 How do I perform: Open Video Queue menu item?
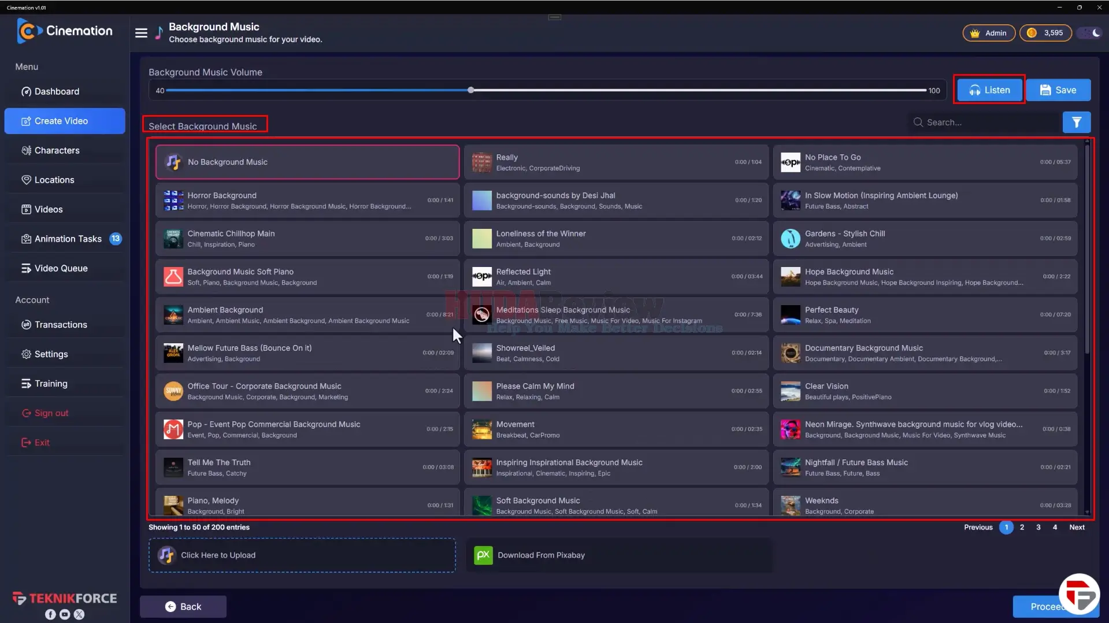click(65, 268)
